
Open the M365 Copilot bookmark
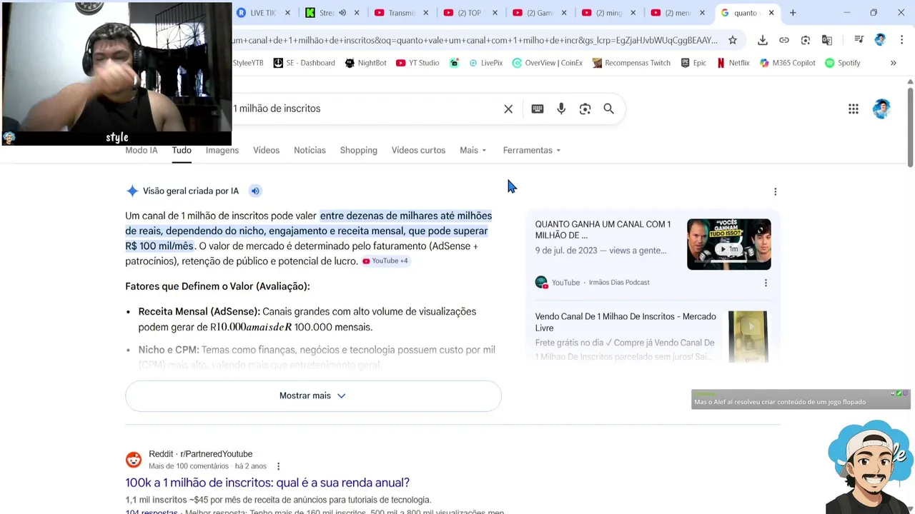(787, 63)
